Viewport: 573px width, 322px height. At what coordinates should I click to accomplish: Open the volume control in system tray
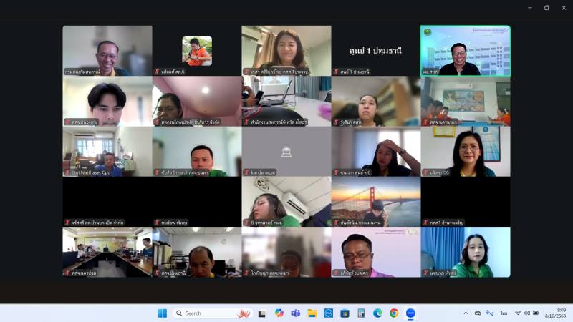pyautogui.click(x=527, y=313)
